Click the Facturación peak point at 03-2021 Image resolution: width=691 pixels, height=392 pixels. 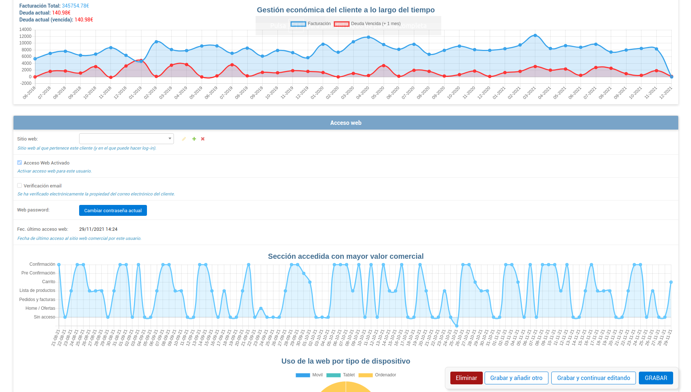535,35
